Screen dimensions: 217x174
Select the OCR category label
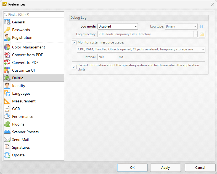(x=16, y=109)
